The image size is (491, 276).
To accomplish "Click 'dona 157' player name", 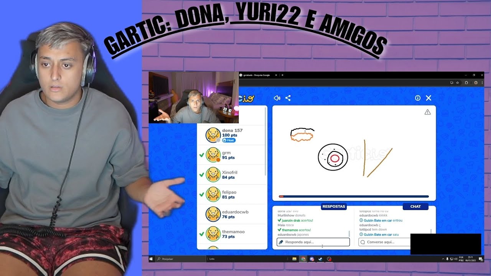I will click(x=232, y=130).
